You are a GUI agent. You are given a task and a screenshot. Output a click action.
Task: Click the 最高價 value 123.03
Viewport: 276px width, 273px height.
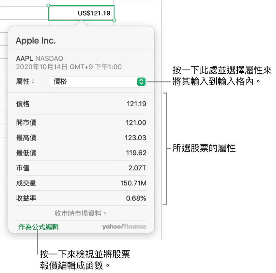(x=135, y=138)
